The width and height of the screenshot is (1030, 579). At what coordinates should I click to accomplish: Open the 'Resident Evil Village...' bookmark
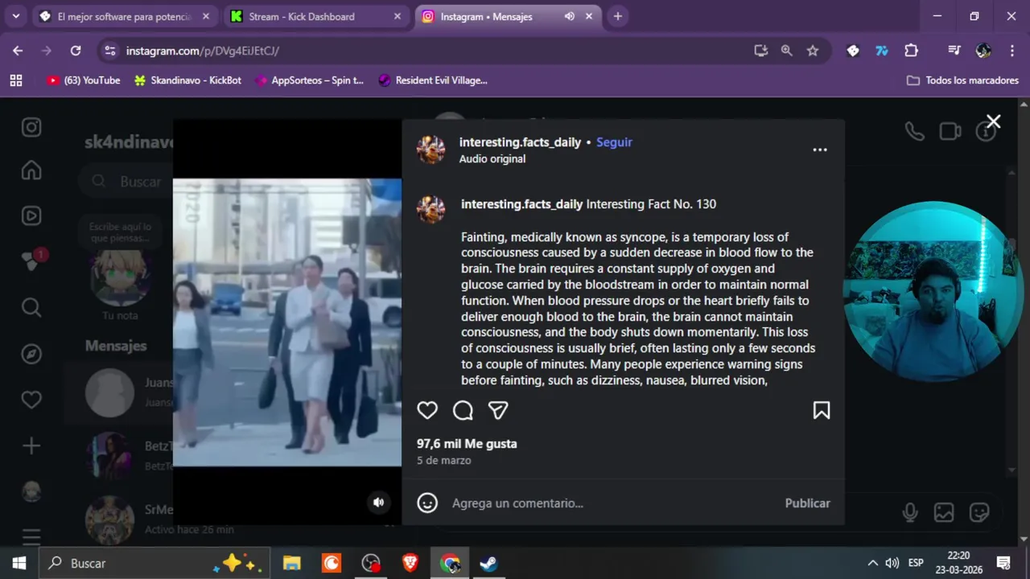pyautogui.click(x=432, y=80)
